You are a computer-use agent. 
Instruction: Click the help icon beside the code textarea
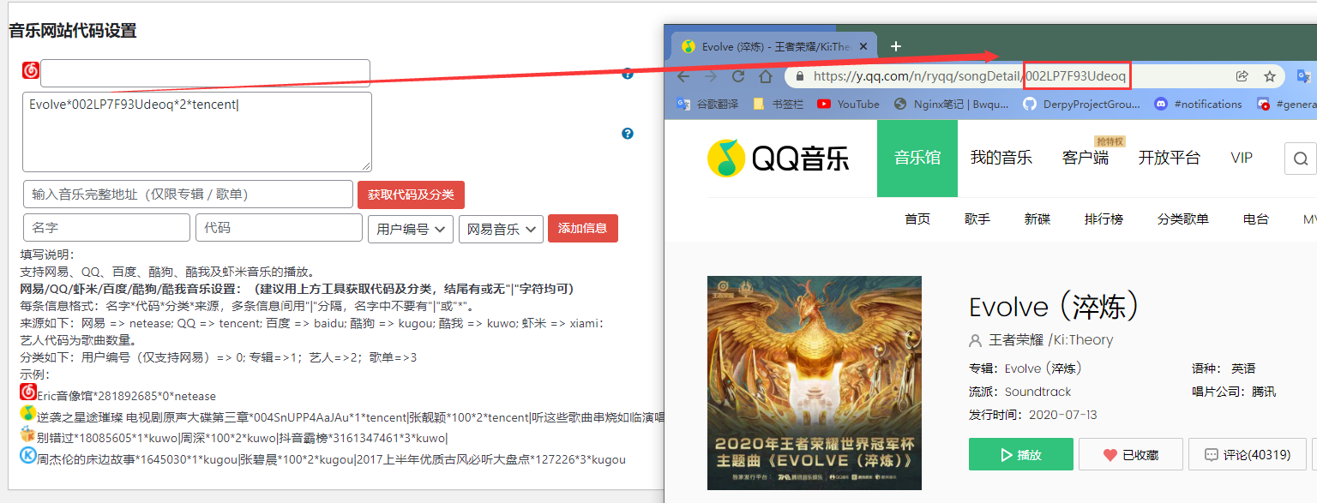point(628,134)
